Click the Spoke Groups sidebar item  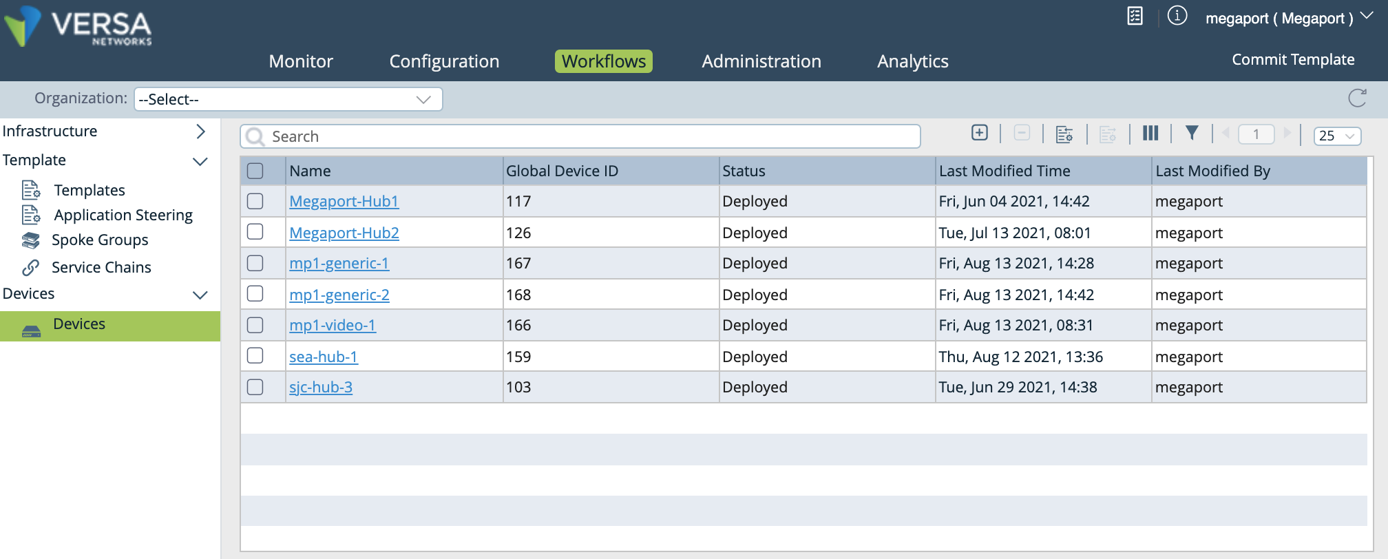click(100, 240)
